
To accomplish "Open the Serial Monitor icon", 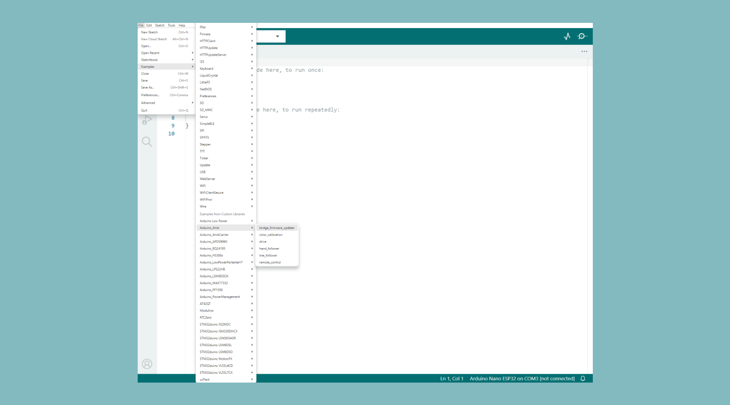I will pyautogui.click(x=583, y=36).
